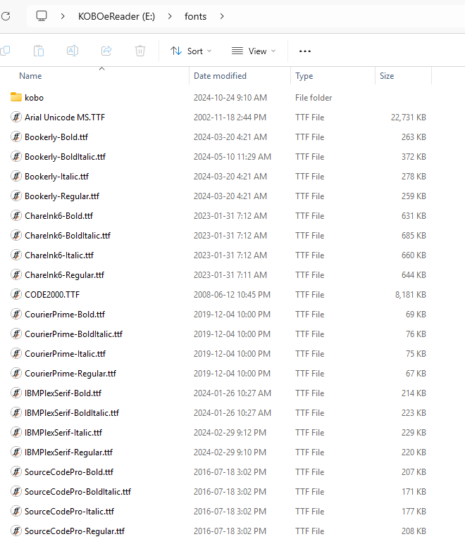Select the Bookerly-BoldItalic.ttf font icon
This screenshot has height=551, width=465.
coord(16,156)
